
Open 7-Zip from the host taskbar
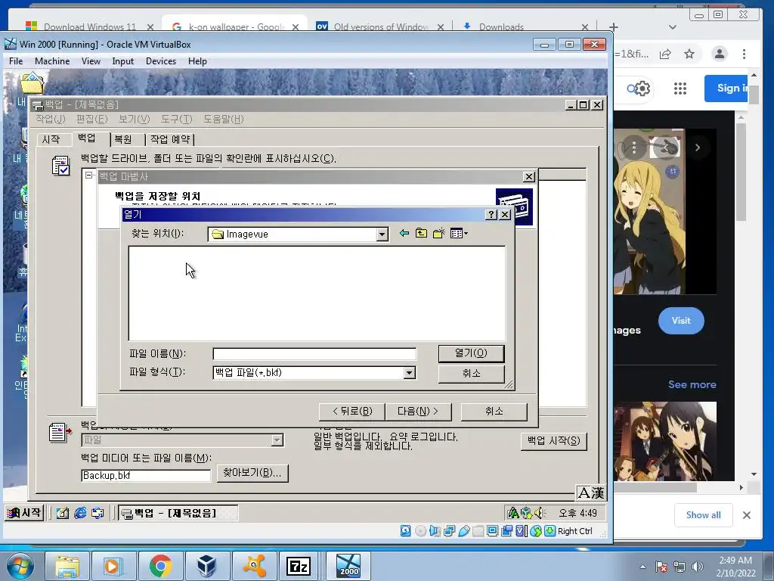pos(299,566)
